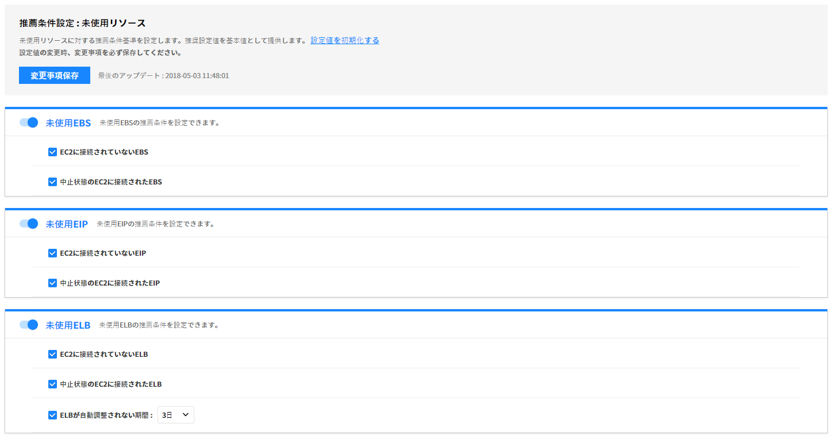833x439 pixels.
Task: Uncheck the EC2に接続されていないEBS checkbox
Action: [x=52, y=152]
